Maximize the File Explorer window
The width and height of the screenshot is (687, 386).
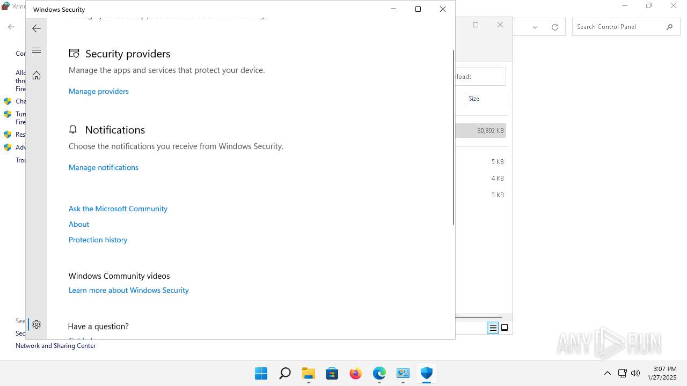coord(476,25)
